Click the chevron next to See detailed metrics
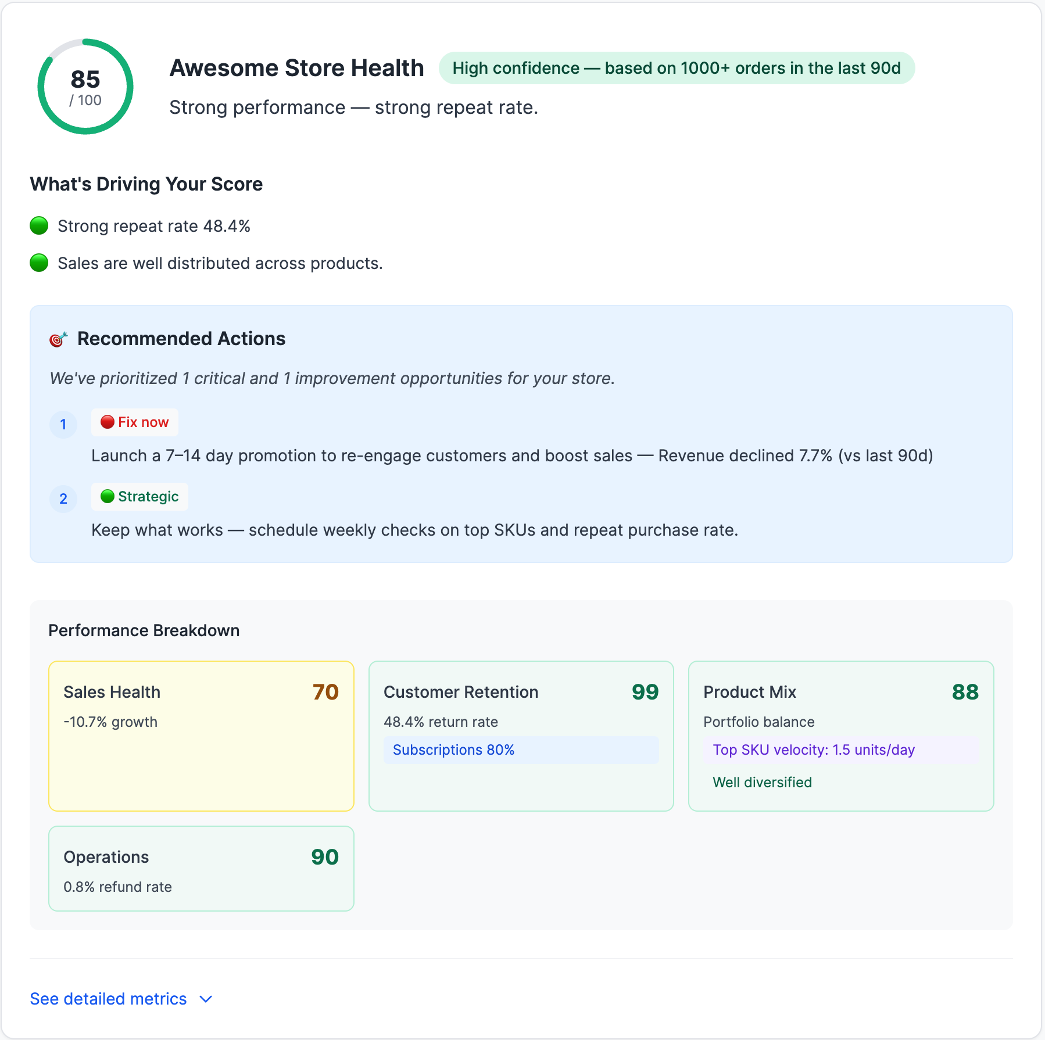Screen dimensions: 1045x1040 click(206, 999)
